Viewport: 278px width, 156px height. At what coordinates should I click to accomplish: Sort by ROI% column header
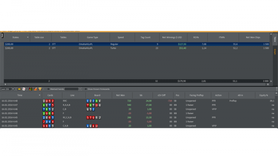196,38
